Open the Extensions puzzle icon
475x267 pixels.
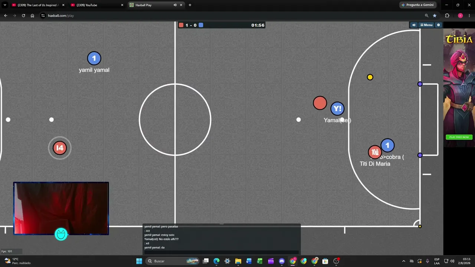click(447, 16)
